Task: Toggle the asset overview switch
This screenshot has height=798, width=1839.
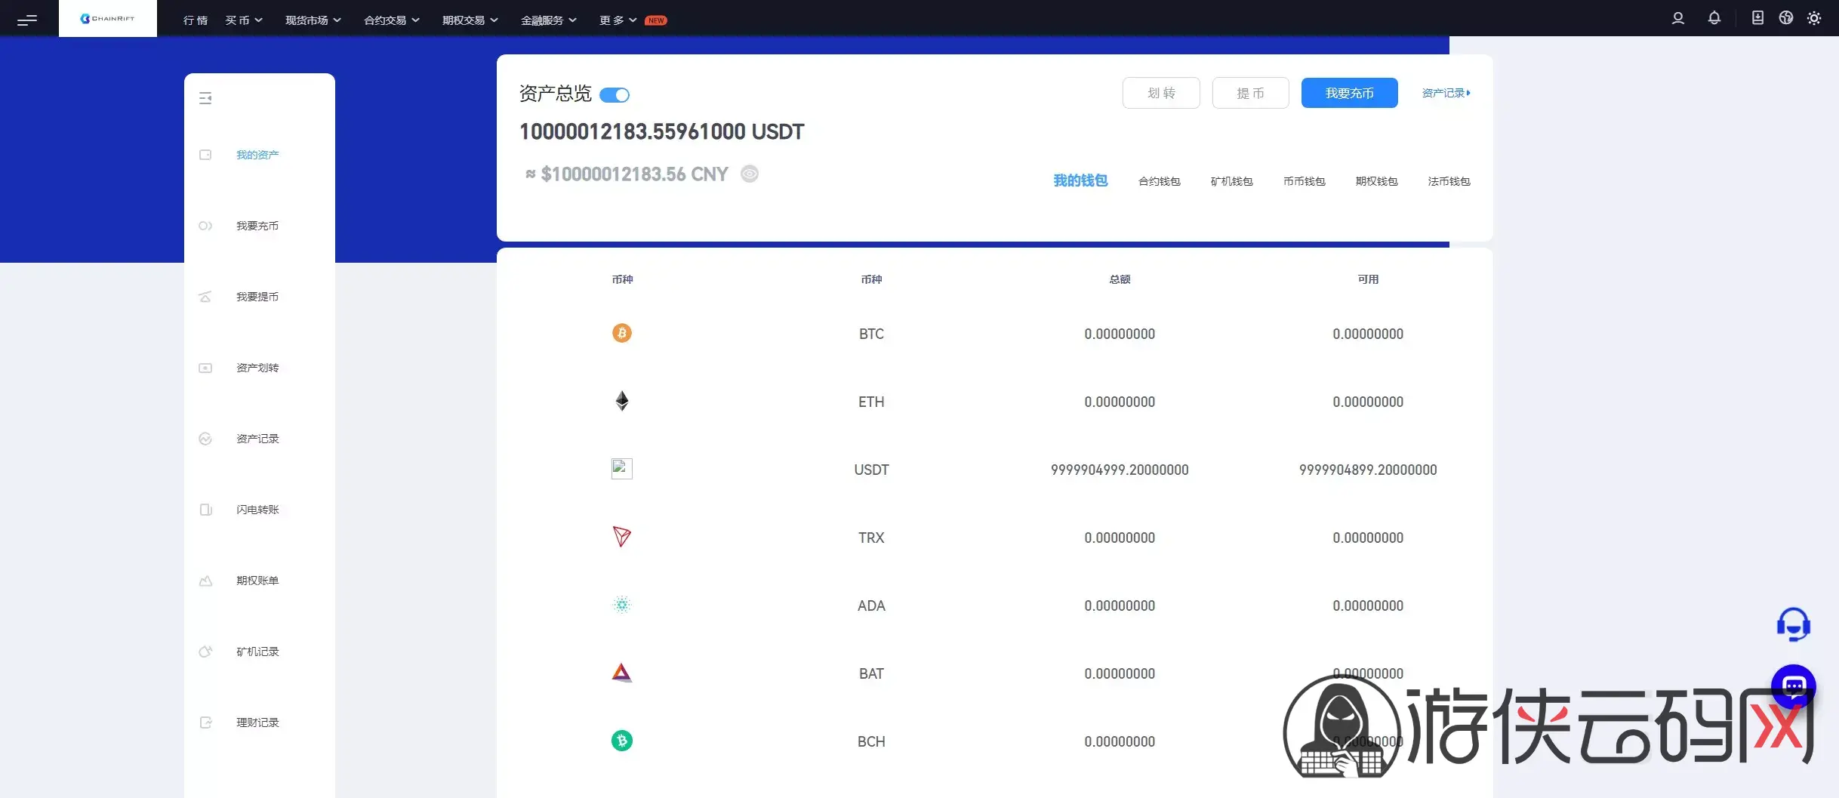Action: 615,95
